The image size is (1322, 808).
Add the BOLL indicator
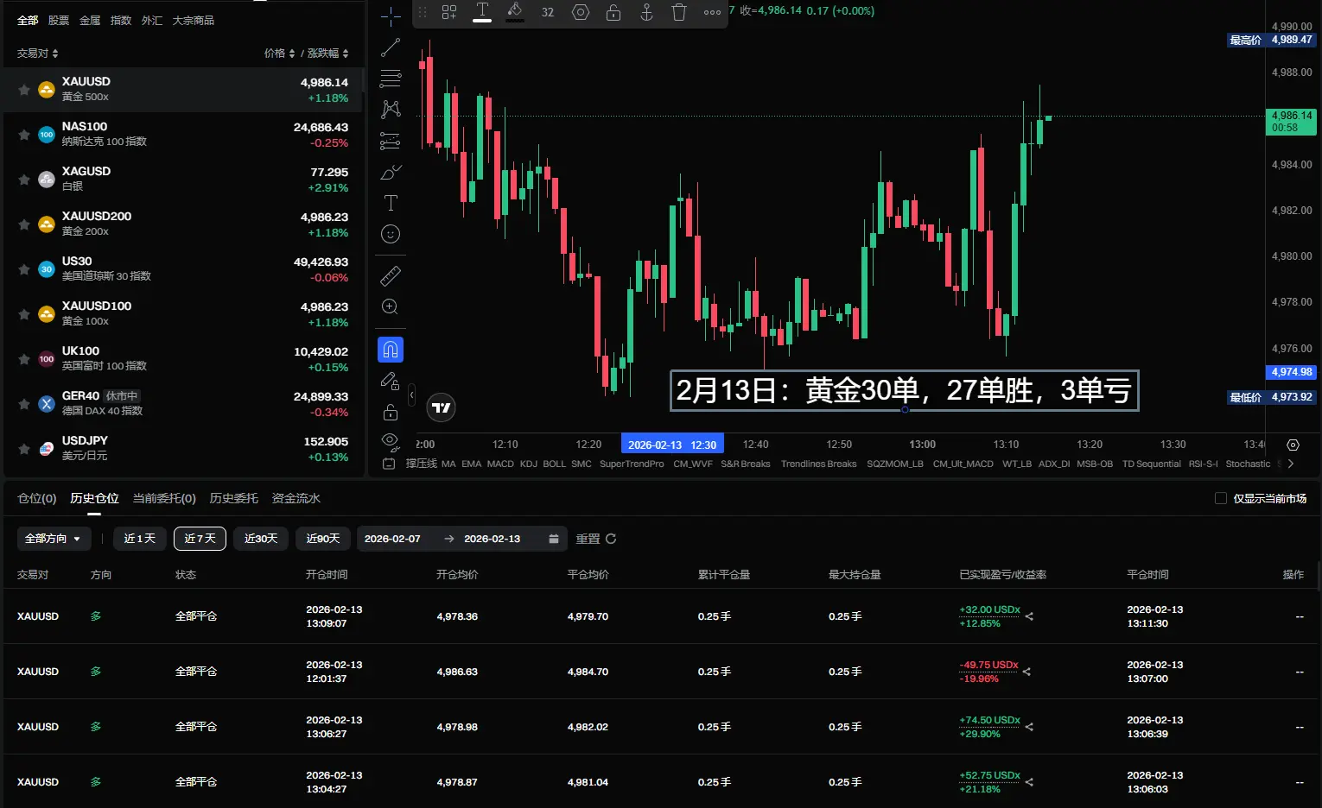[x=554, y=464]
